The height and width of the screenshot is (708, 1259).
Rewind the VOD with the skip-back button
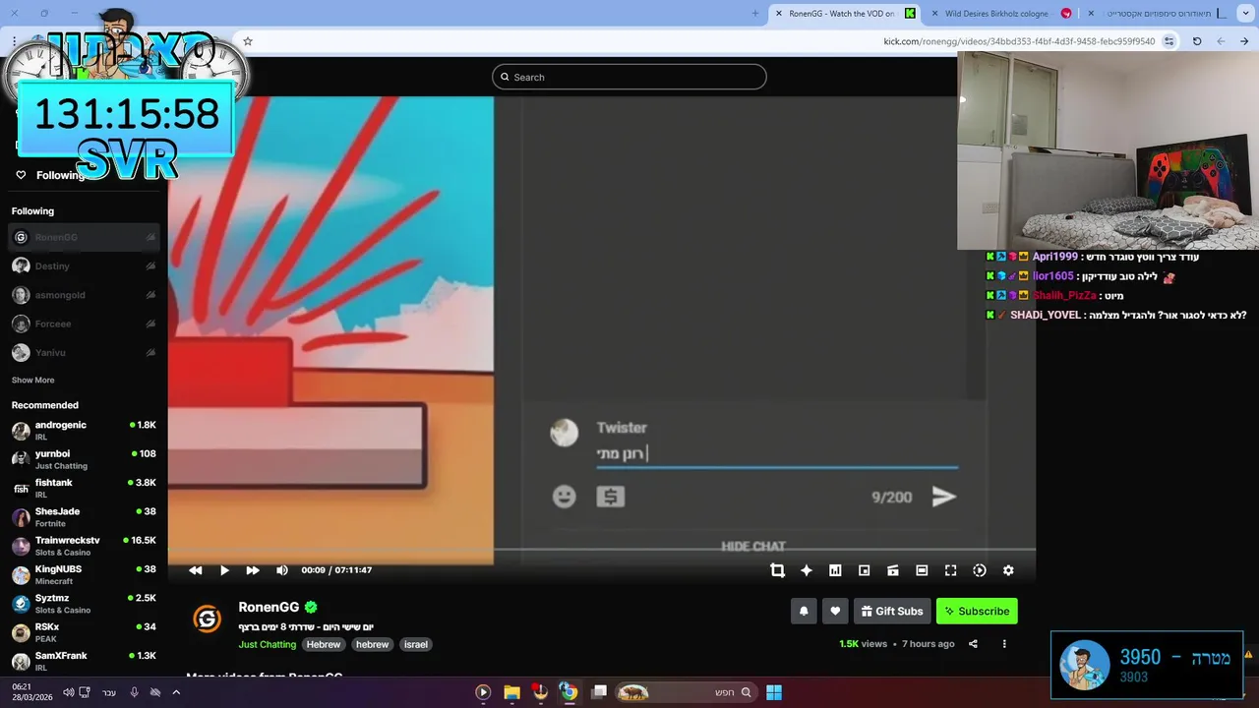tap(195, 570)
